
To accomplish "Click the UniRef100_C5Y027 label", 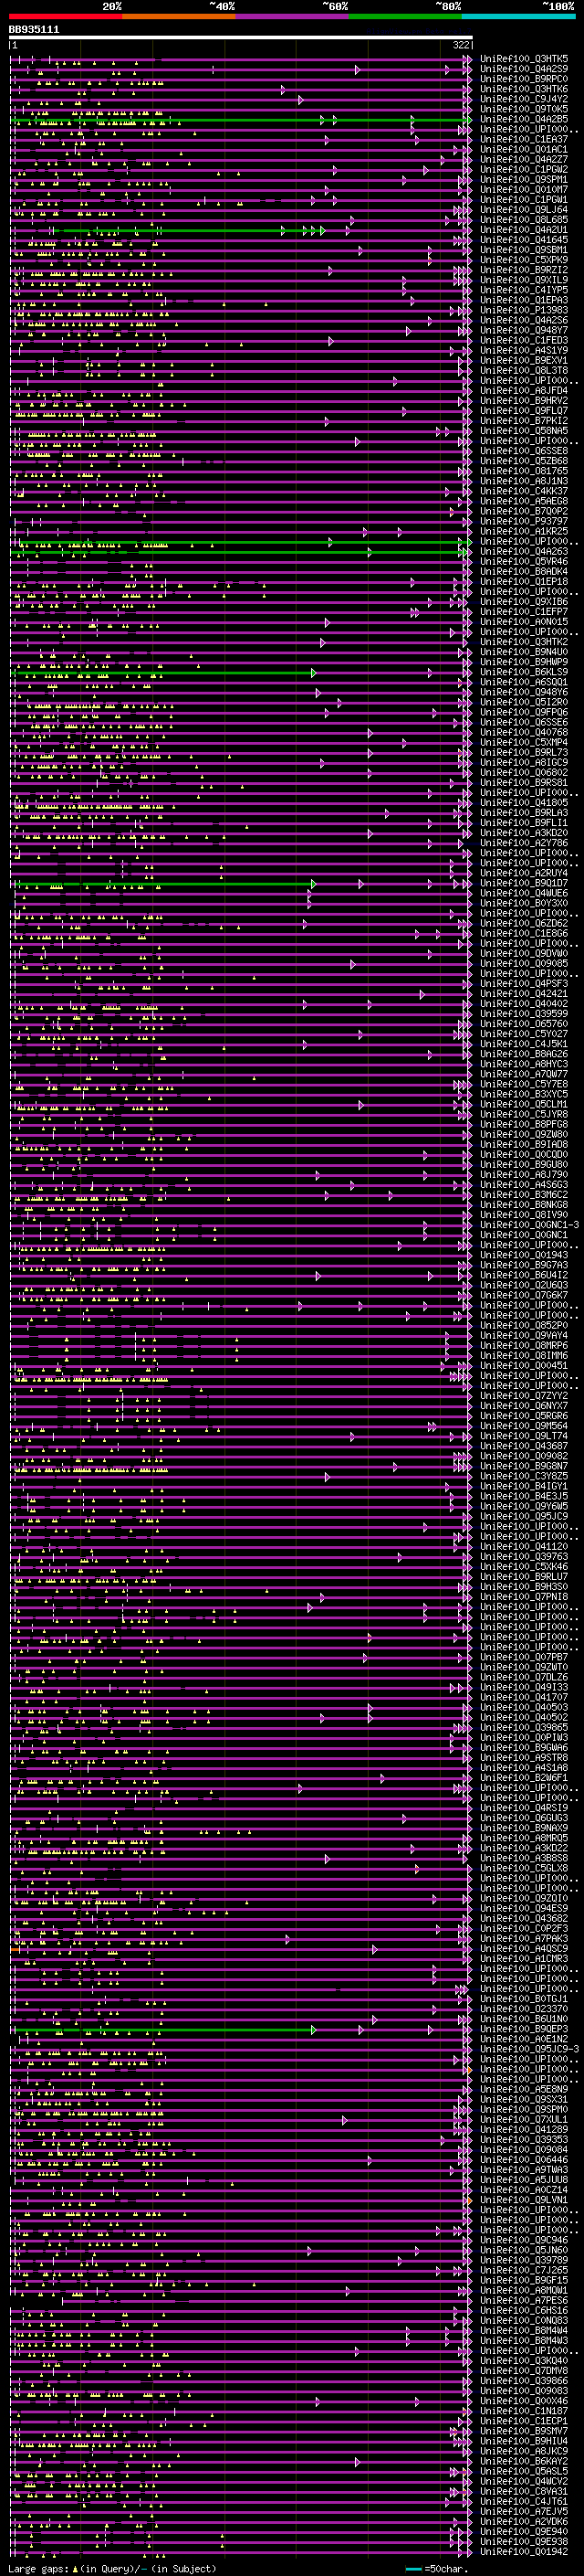I will pos(524,1034).
